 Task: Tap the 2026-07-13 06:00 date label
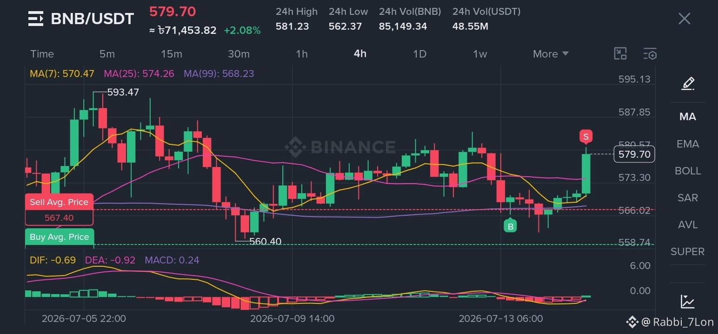[501, 319]
